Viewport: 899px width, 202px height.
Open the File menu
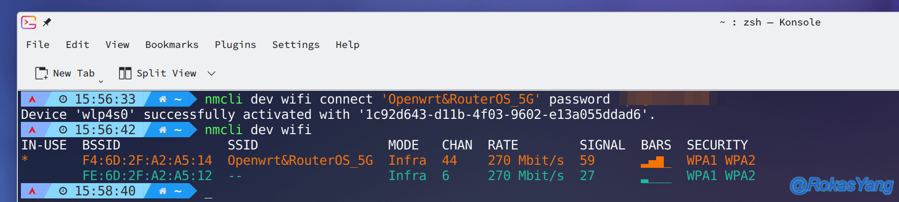pos(38,45)
